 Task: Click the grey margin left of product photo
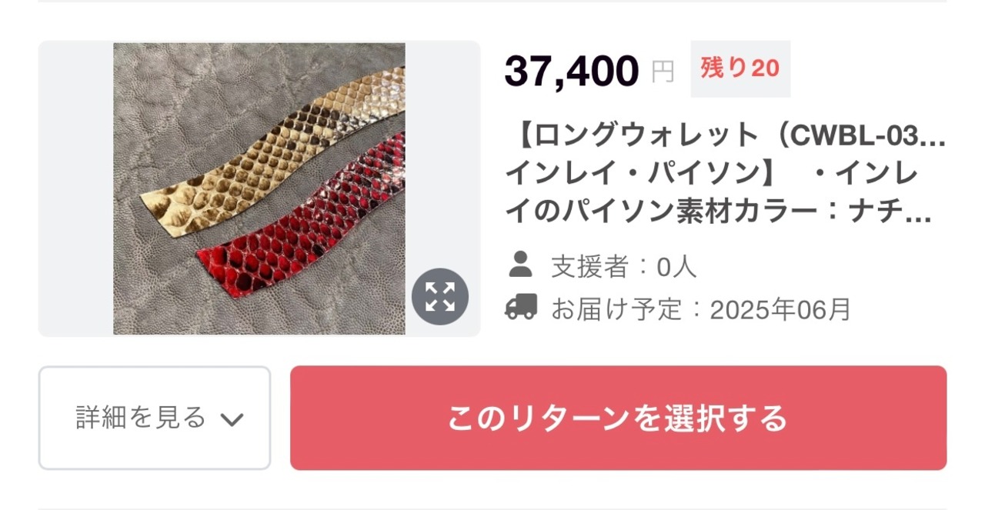76,188
